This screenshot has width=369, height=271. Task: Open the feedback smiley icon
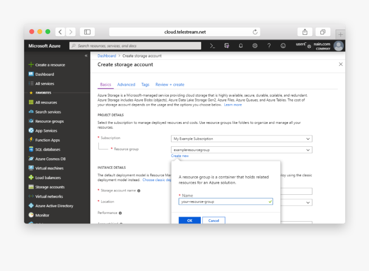(x=283, y=46)
